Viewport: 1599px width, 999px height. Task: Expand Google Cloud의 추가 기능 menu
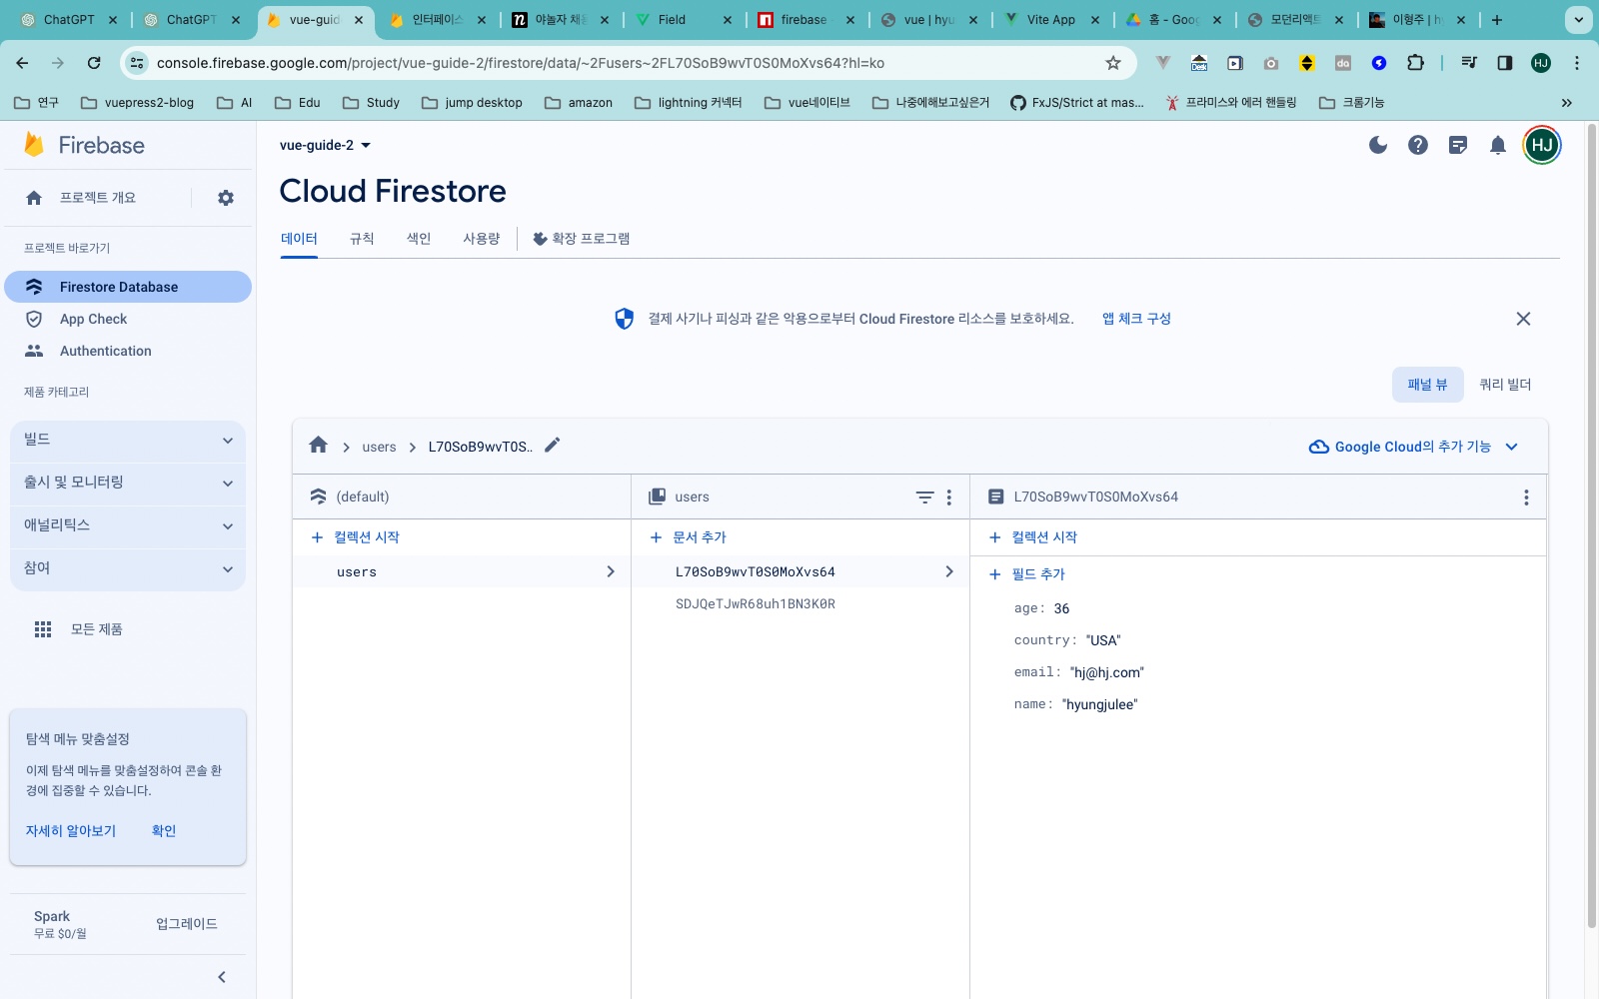point(1414,447)
